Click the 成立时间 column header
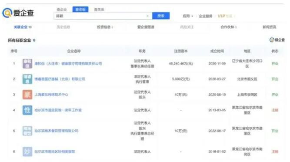Viewport: 290px width, 162px height. (x=217, y=51)
